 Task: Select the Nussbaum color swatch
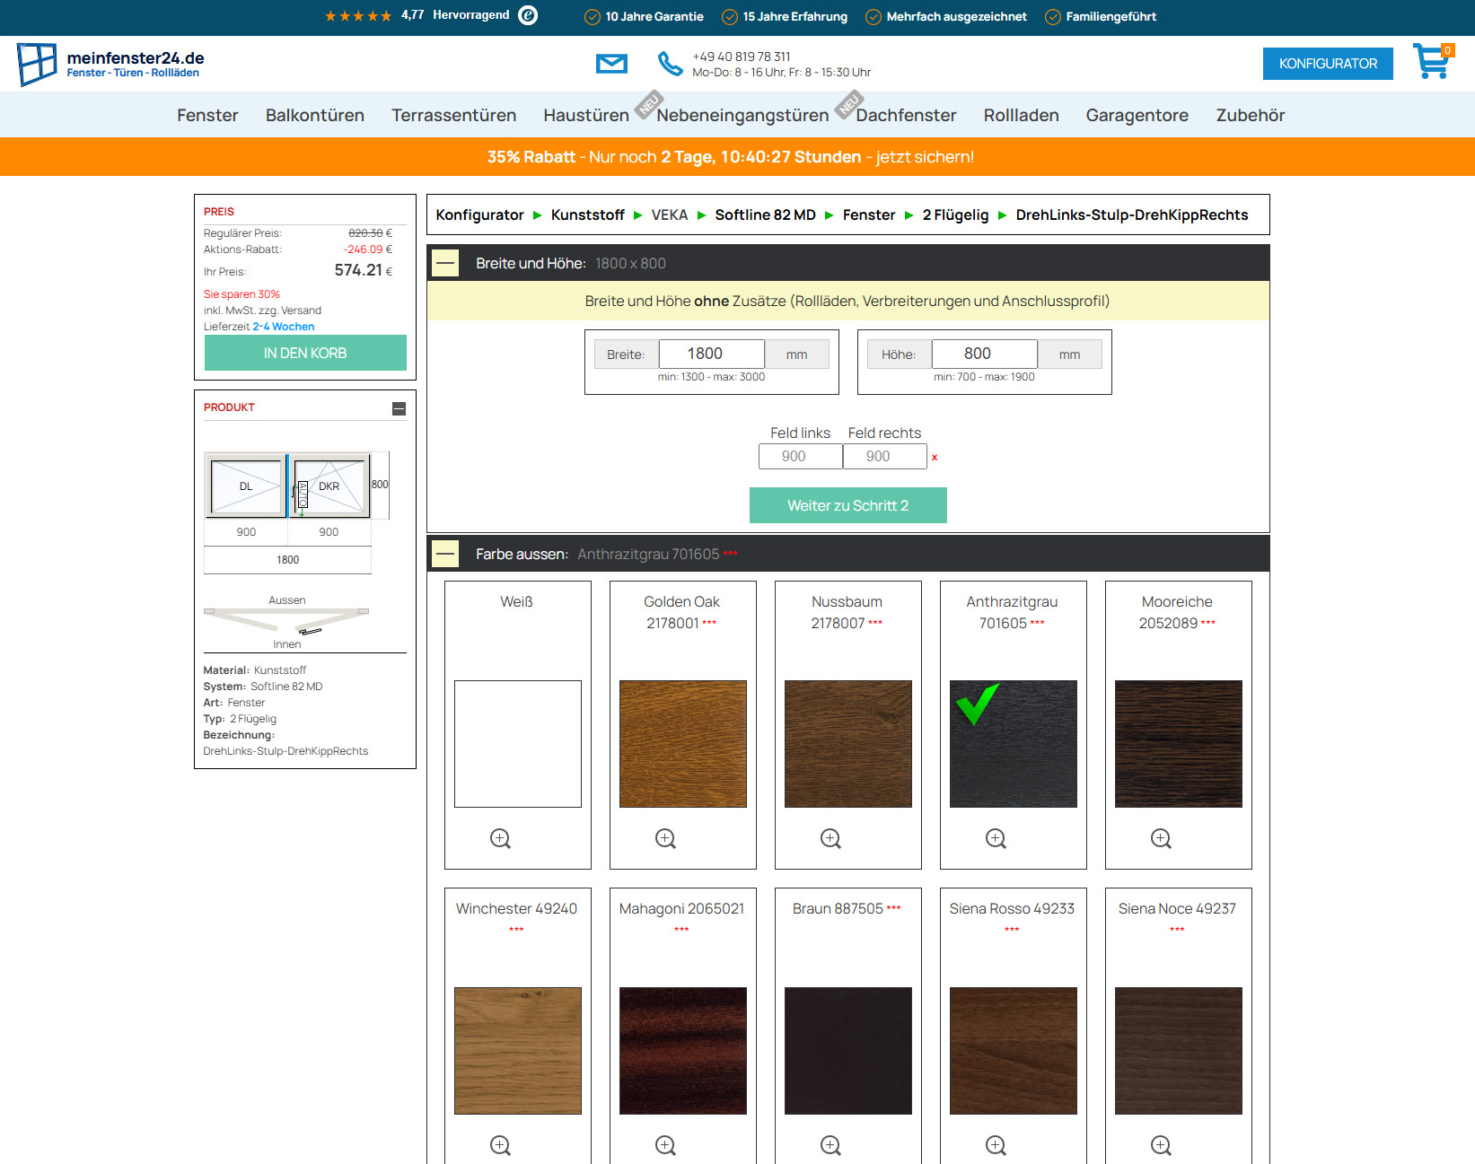click(x=848, y=744)
